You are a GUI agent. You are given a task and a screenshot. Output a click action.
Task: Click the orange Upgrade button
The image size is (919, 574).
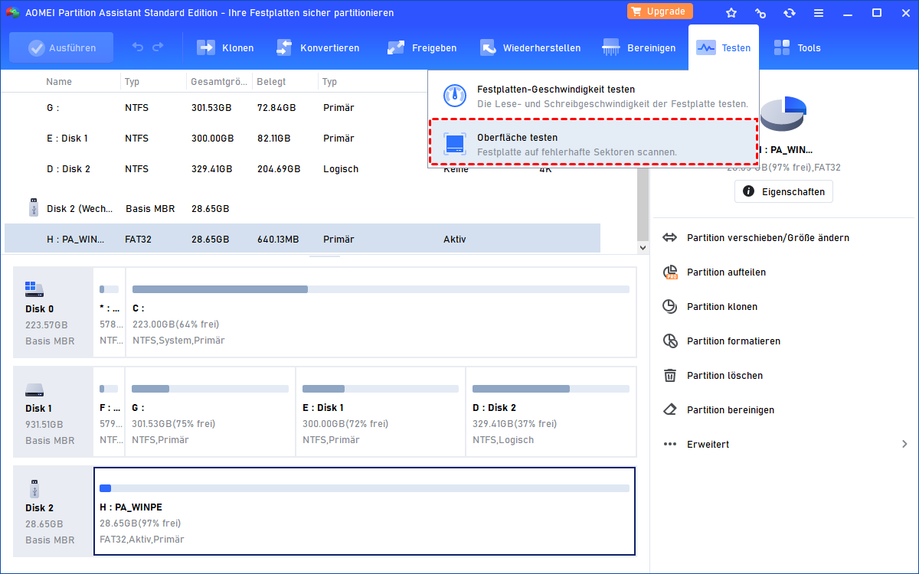(x=660, y=11)
